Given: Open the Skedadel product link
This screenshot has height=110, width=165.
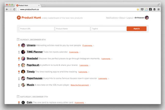Looking at the screenshot, I should pos(32,58).
